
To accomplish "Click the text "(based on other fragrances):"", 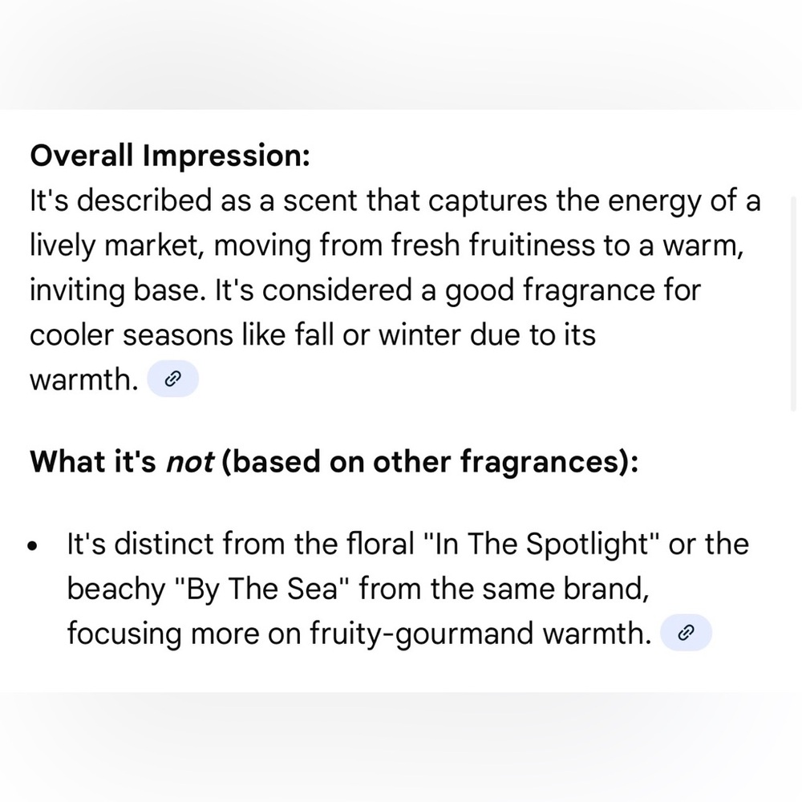I will click(x=430, y=461).
